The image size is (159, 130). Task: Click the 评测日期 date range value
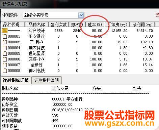pyautogui.click(x=73, y=110)
